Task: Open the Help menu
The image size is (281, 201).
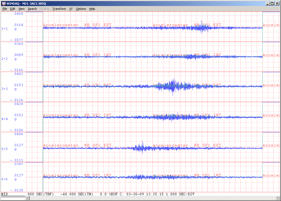Action: [92, 9]
